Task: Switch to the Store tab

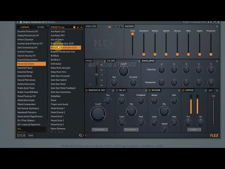Action: (x=41, y=27)
